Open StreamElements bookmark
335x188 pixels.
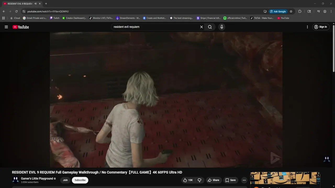(x=128, y=18)
